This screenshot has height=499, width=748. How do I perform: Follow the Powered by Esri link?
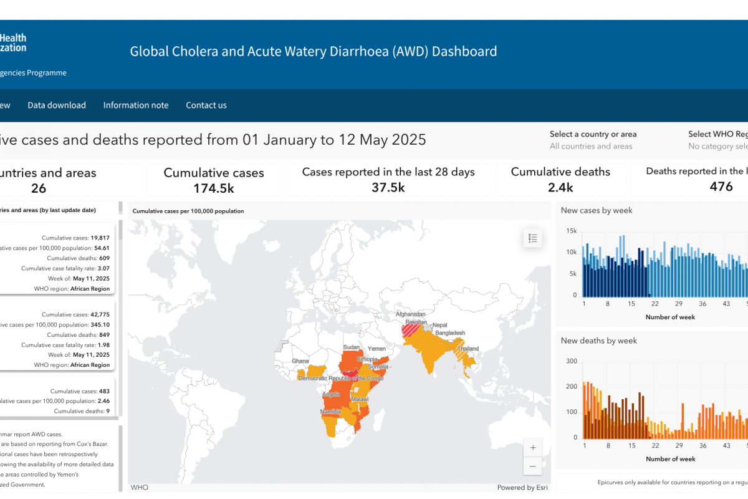(522, 488)
